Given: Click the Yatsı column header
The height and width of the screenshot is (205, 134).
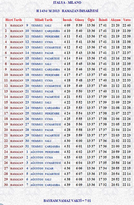Looking at the screenshot, I should (x=127, y=20).
